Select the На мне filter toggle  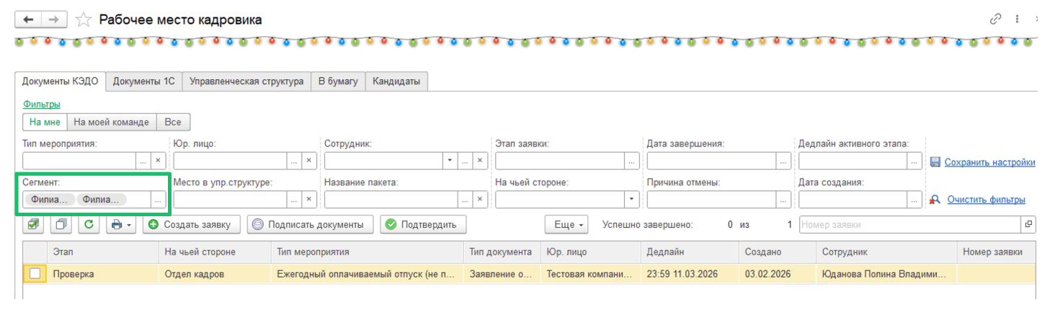click(45, 122)
